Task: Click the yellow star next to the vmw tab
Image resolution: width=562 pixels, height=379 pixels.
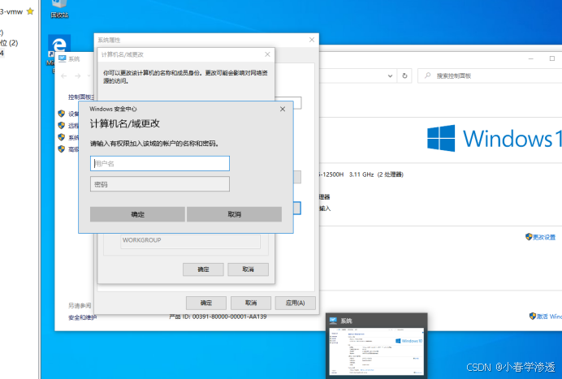Action: coord(31,11)
